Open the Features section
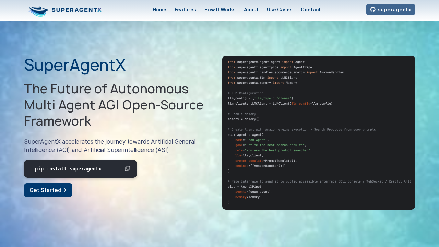This screenshot has width=439, height=247. click(x=185, y=9)
